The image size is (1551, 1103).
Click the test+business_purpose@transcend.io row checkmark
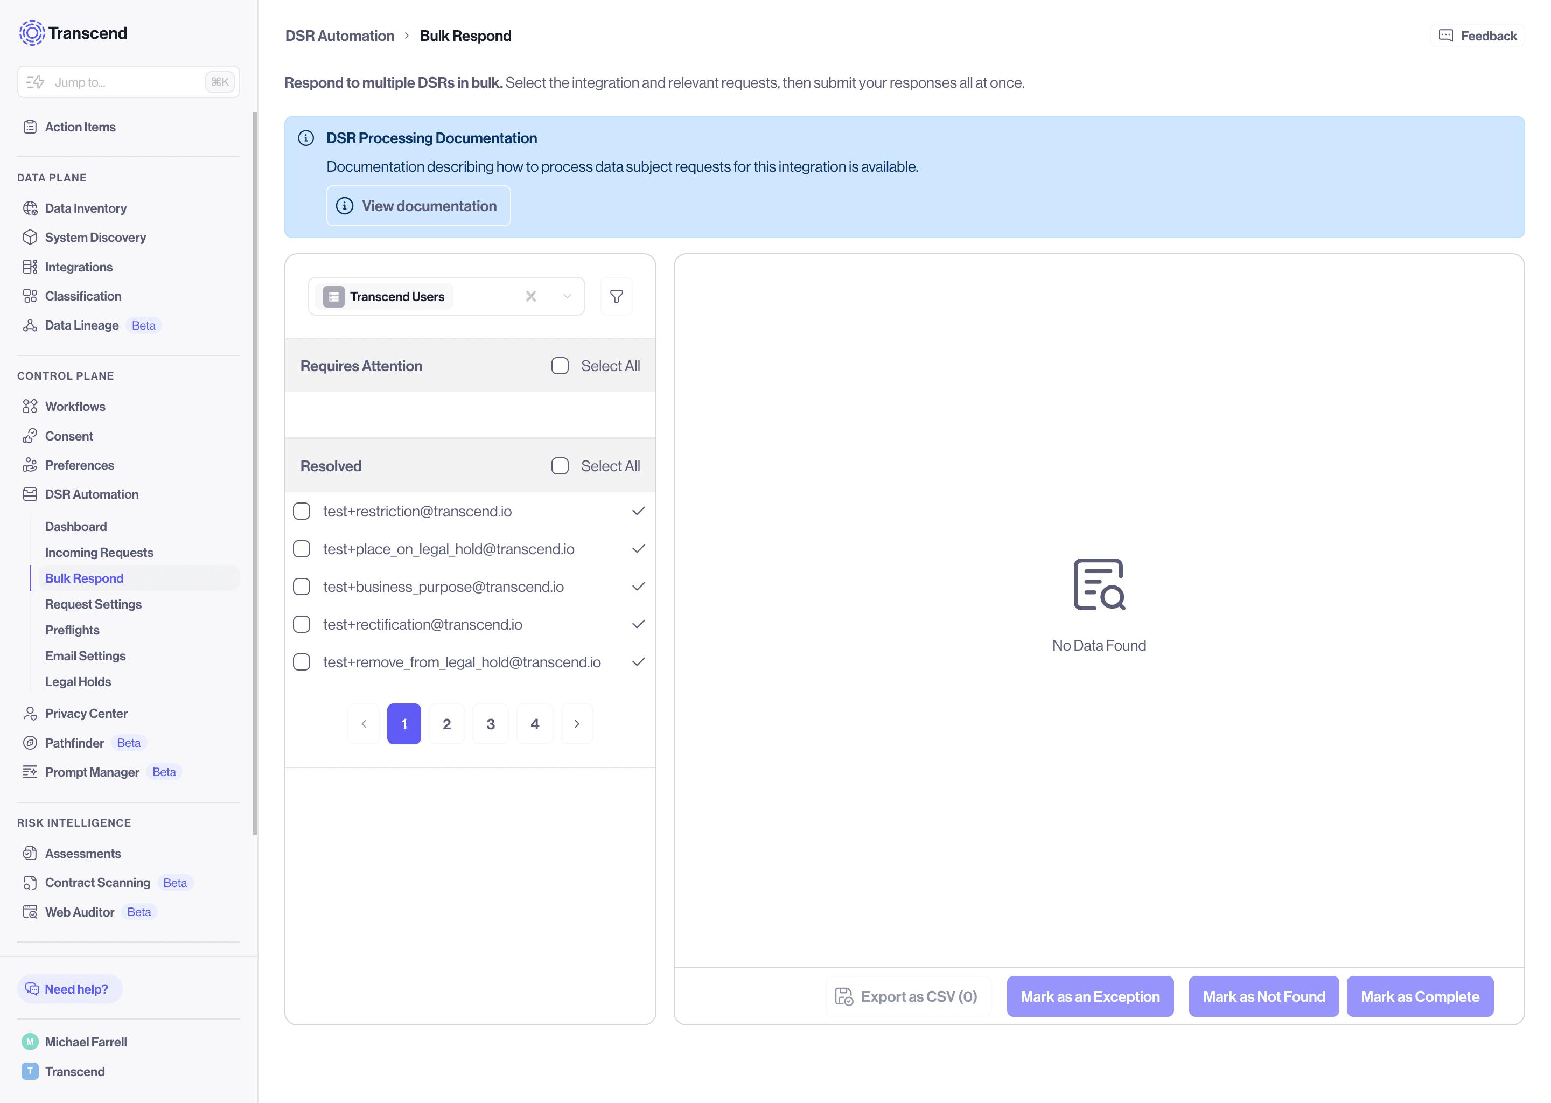point(638,587)
